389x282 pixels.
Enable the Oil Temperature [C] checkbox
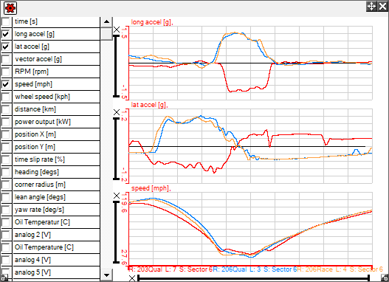point(5,247)
